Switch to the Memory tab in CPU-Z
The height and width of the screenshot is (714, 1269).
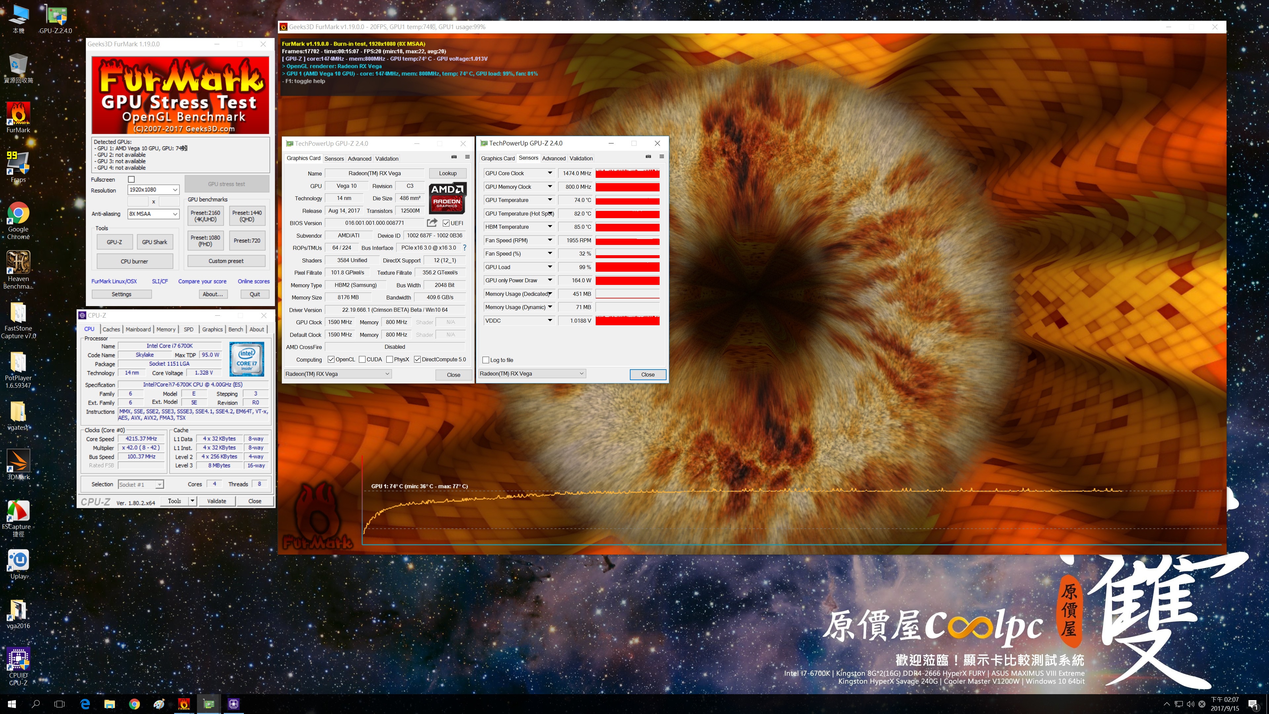pos(166,329)
